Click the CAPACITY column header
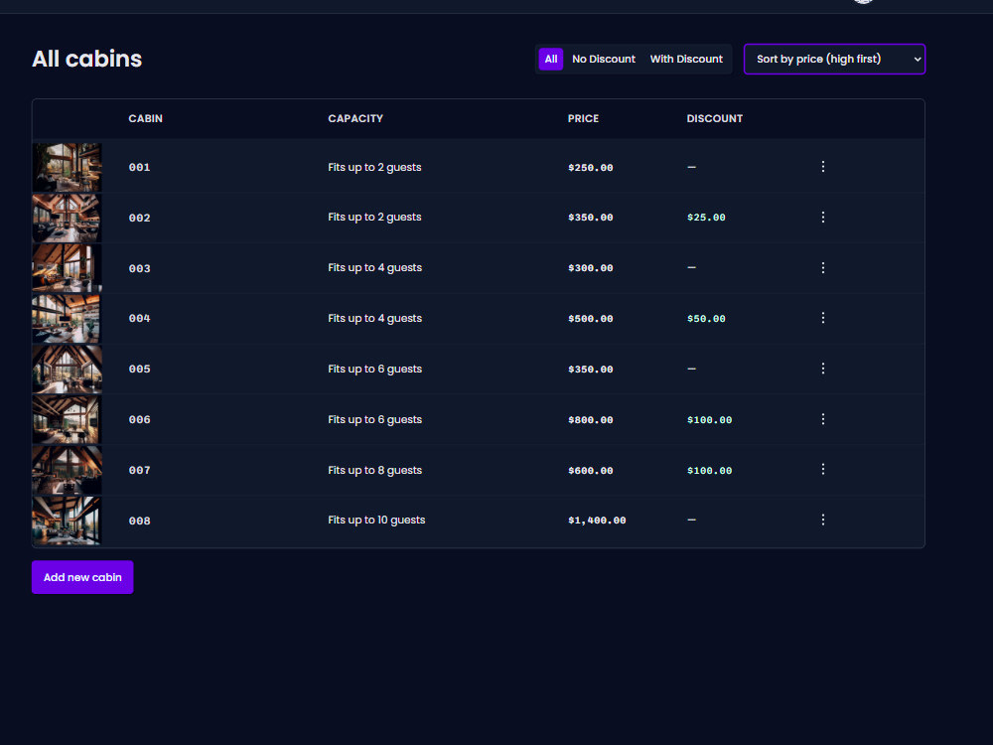This screenshot has width=993, height=745. (355, 118)
